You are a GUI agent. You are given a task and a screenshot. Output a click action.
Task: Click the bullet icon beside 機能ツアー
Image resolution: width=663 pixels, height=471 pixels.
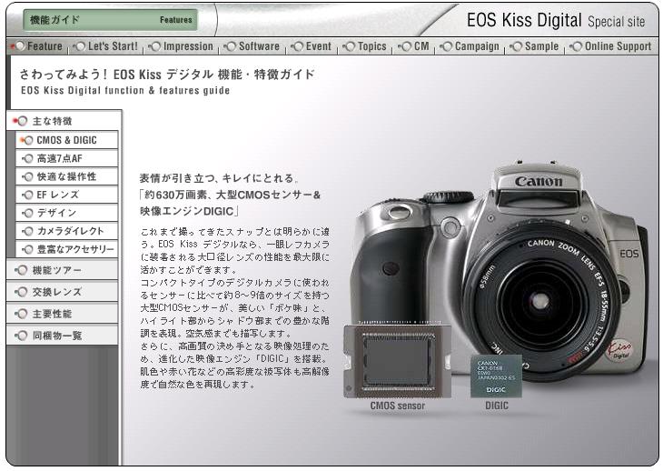pyautogui.click(x=21, y=270)
